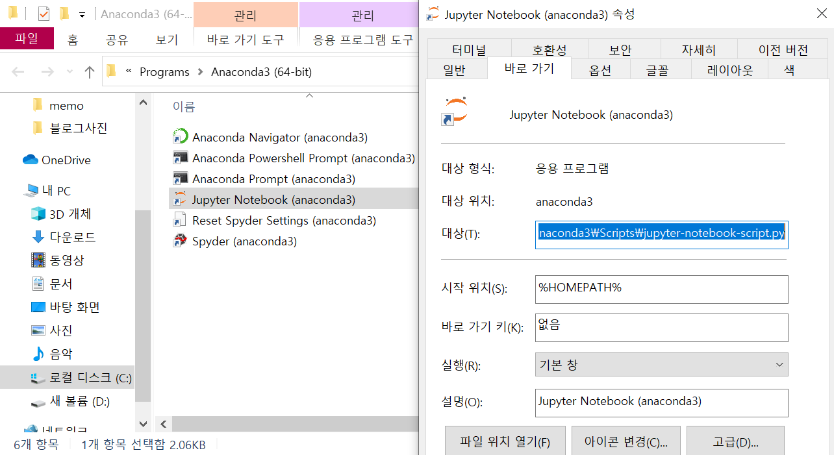Viewport: 834px width, 455px height.
Task: Open quick access toolbar customize dropdown
Action: [82, 14]
